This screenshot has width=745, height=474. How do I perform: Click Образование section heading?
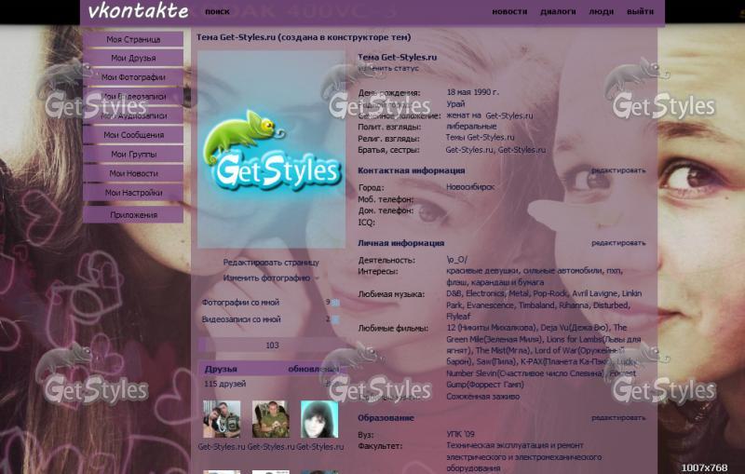click(x=386, y=418)
